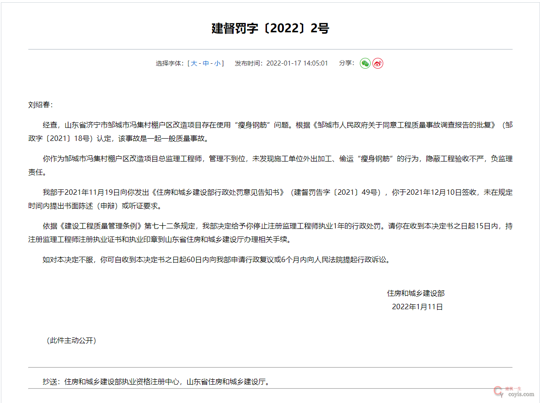Click the 住房和城乡建设部 signature line
Image resolution: width=540 pixels, height=403 pixels.
[x=416, y=293]
